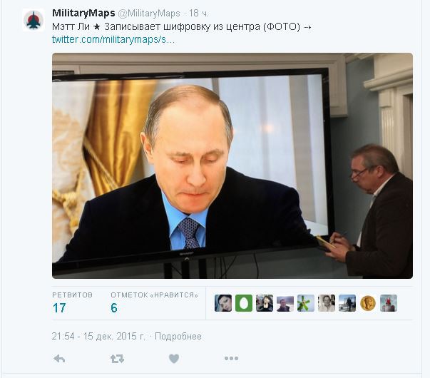
Task: Open the MilitaryMaps account name
Action: (83, 13)
